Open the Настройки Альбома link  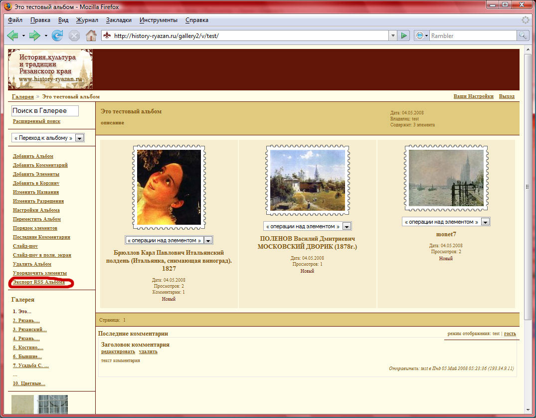coord(36,210)
